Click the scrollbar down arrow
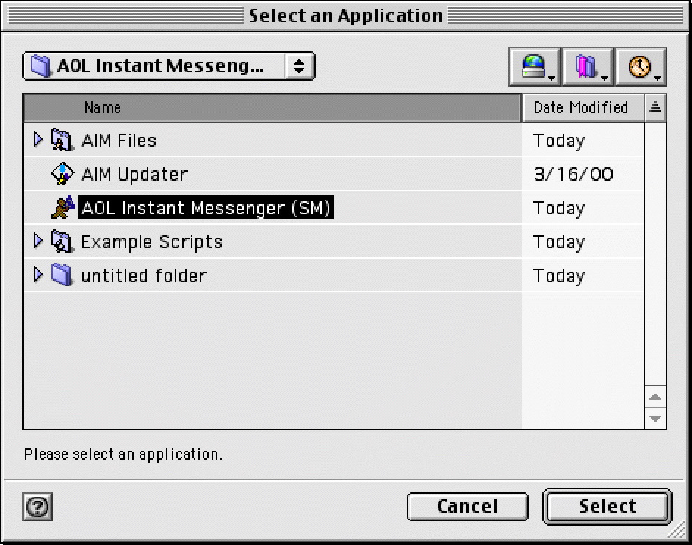Image resolution: width=692 pixels, height=545 pixels. [x=655, y=418]
